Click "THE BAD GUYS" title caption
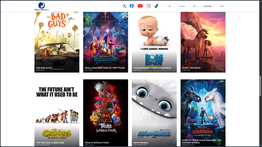The image size is (262, 147). (44, 68)
